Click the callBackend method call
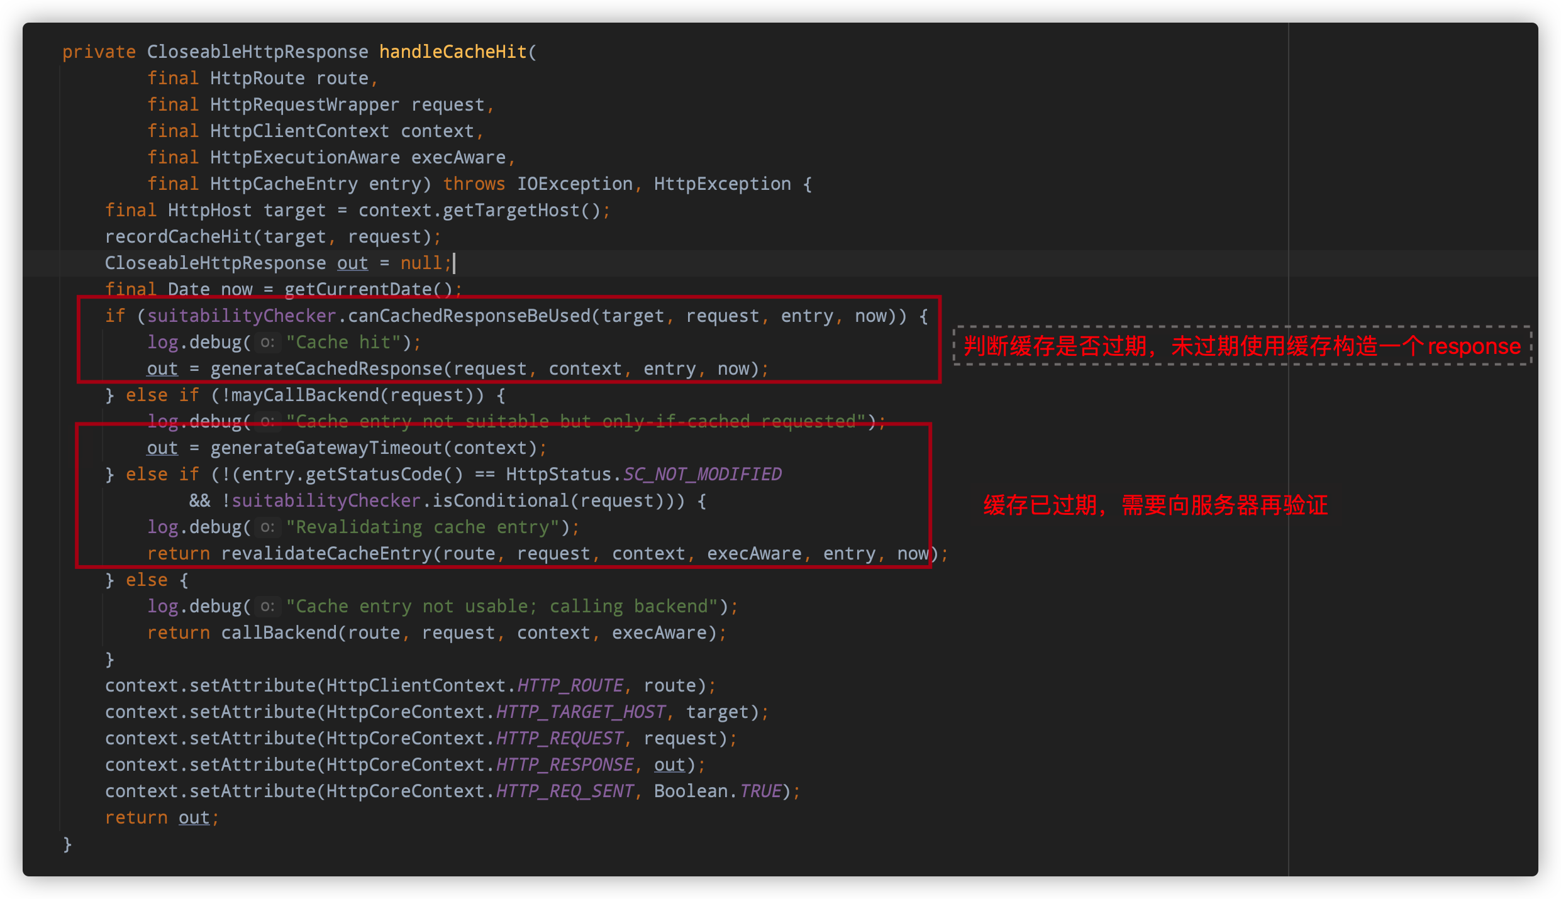This screenshot has width=1561, height=899. click(x=279, y=633)
